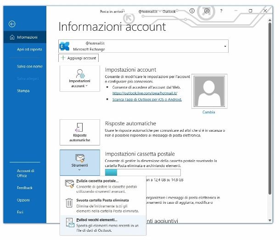Click the question mark help icon
Screen dimensions: 280x240
click(x=221, y=11)
